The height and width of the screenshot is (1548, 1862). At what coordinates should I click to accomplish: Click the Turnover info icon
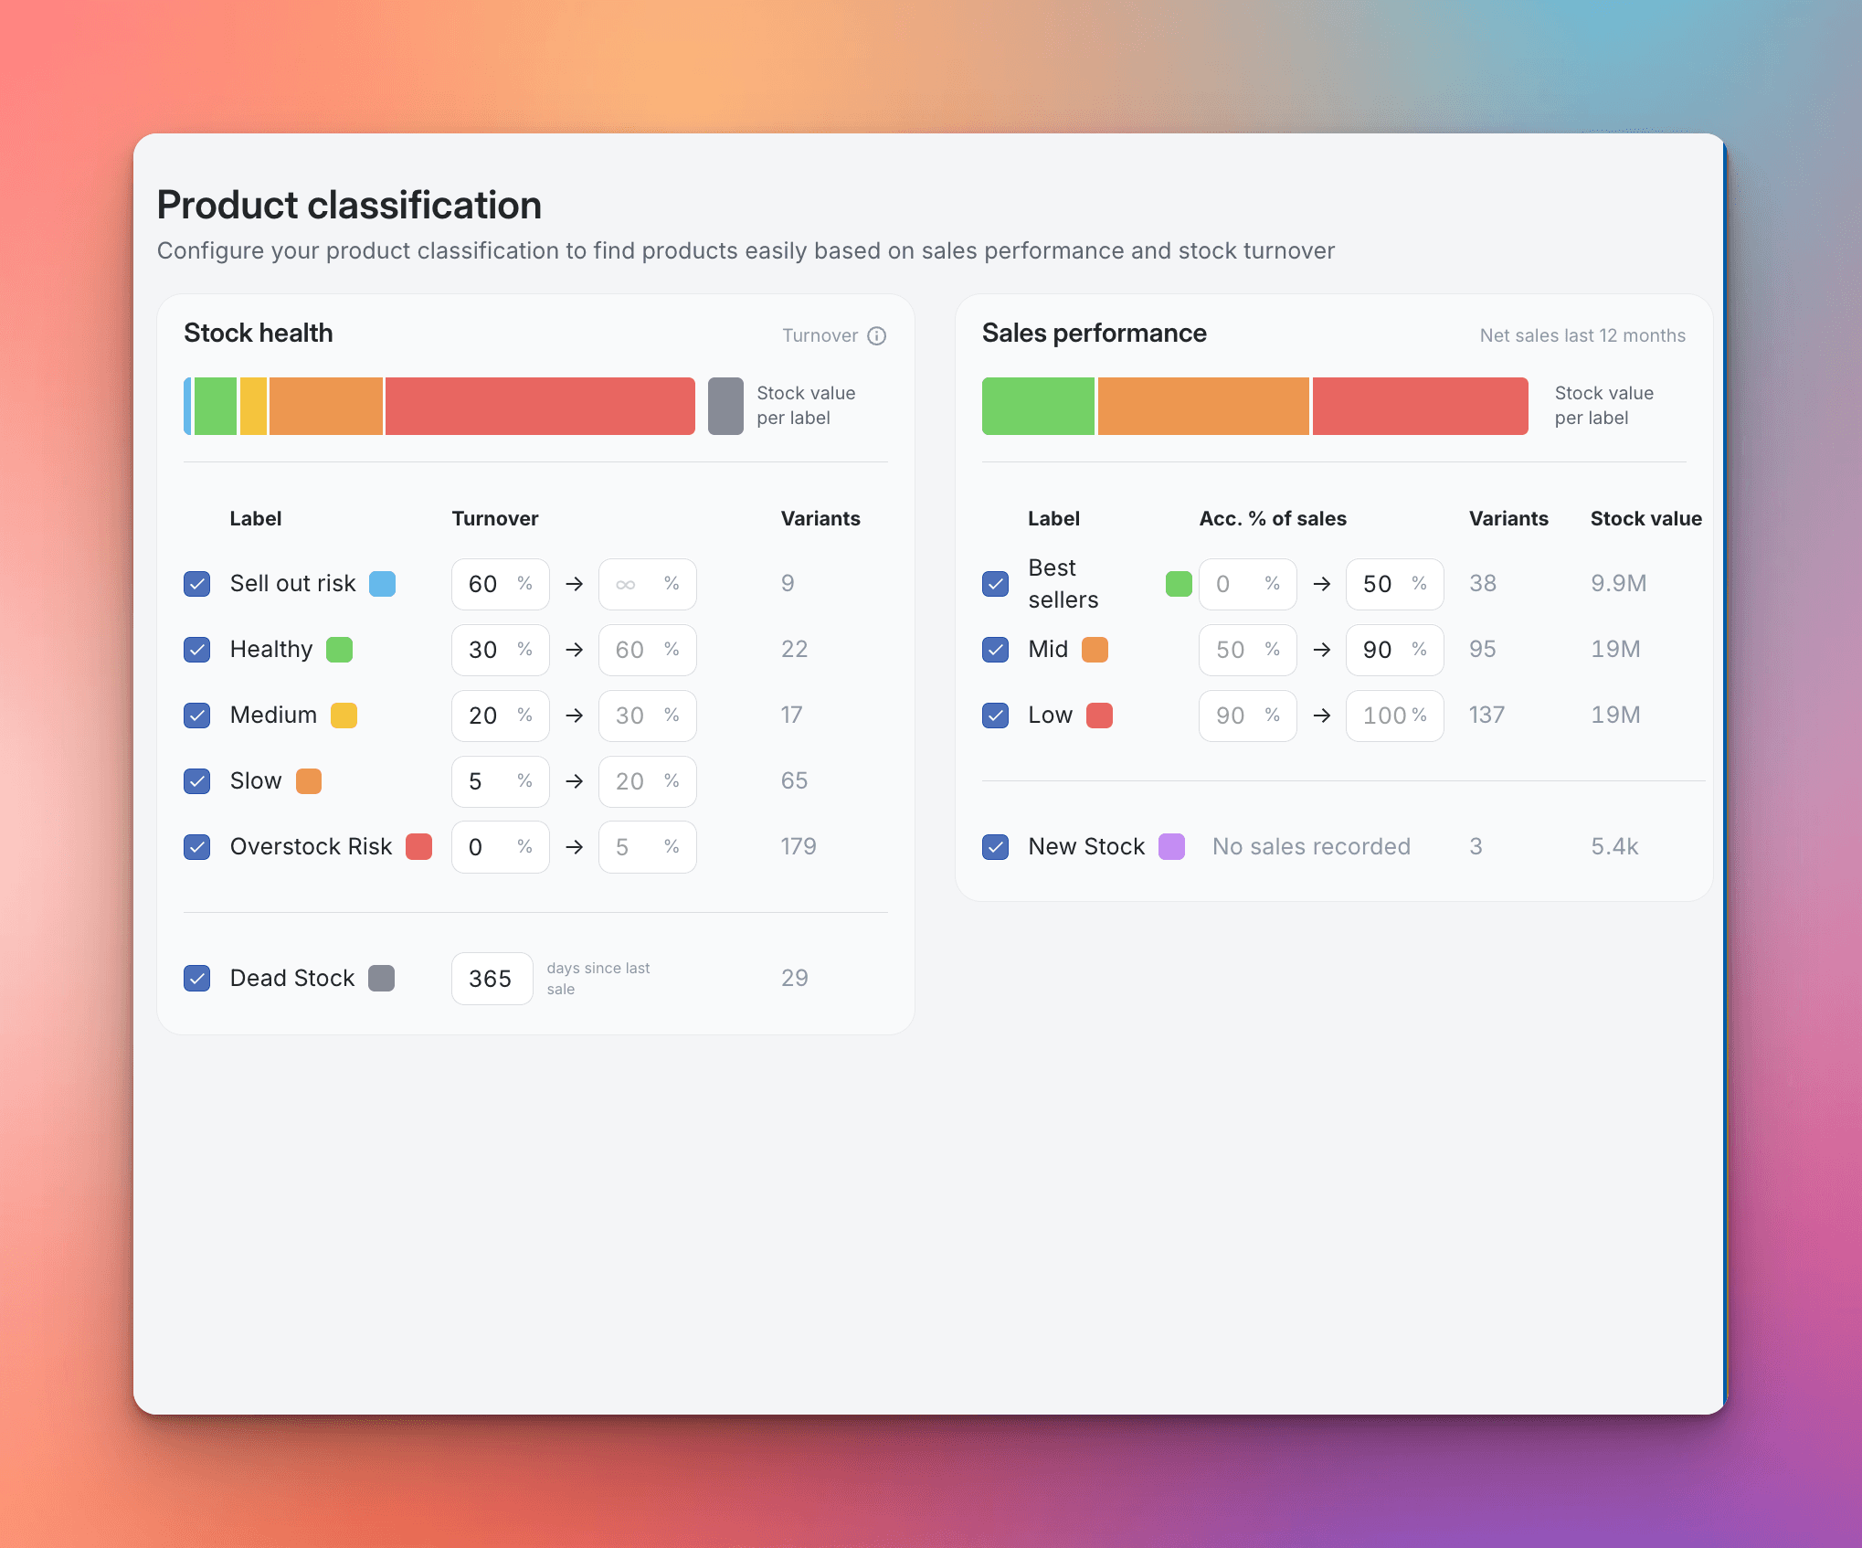(876, 336)
